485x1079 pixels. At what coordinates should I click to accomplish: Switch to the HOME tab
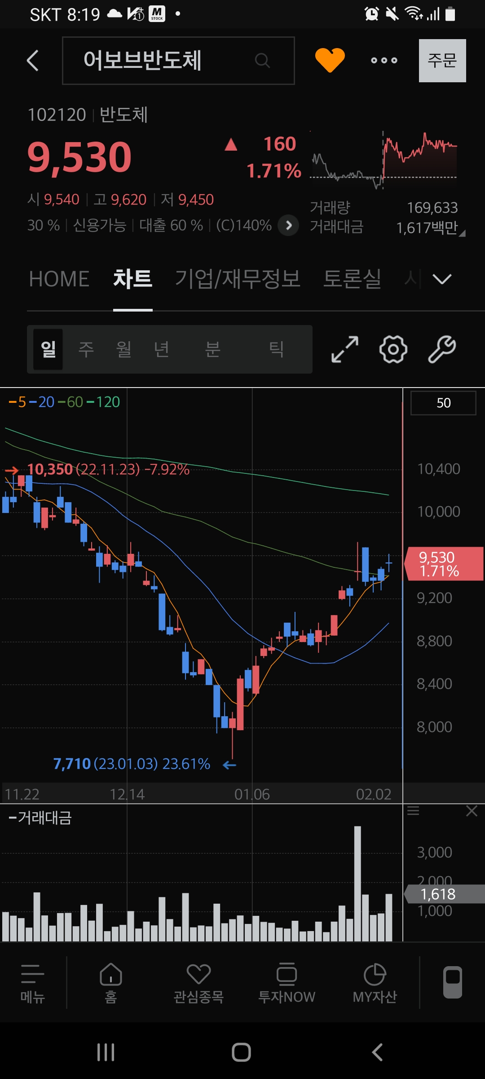(x=59, y=279)
